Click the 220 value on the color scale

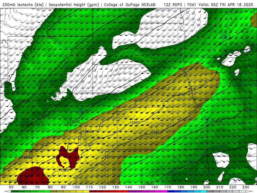[x=233, y=187]
